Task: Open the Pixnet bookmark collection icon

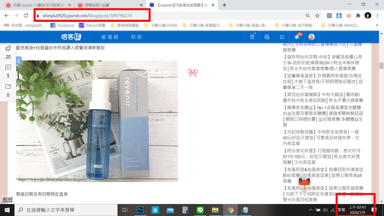Action: click(252, 37)
